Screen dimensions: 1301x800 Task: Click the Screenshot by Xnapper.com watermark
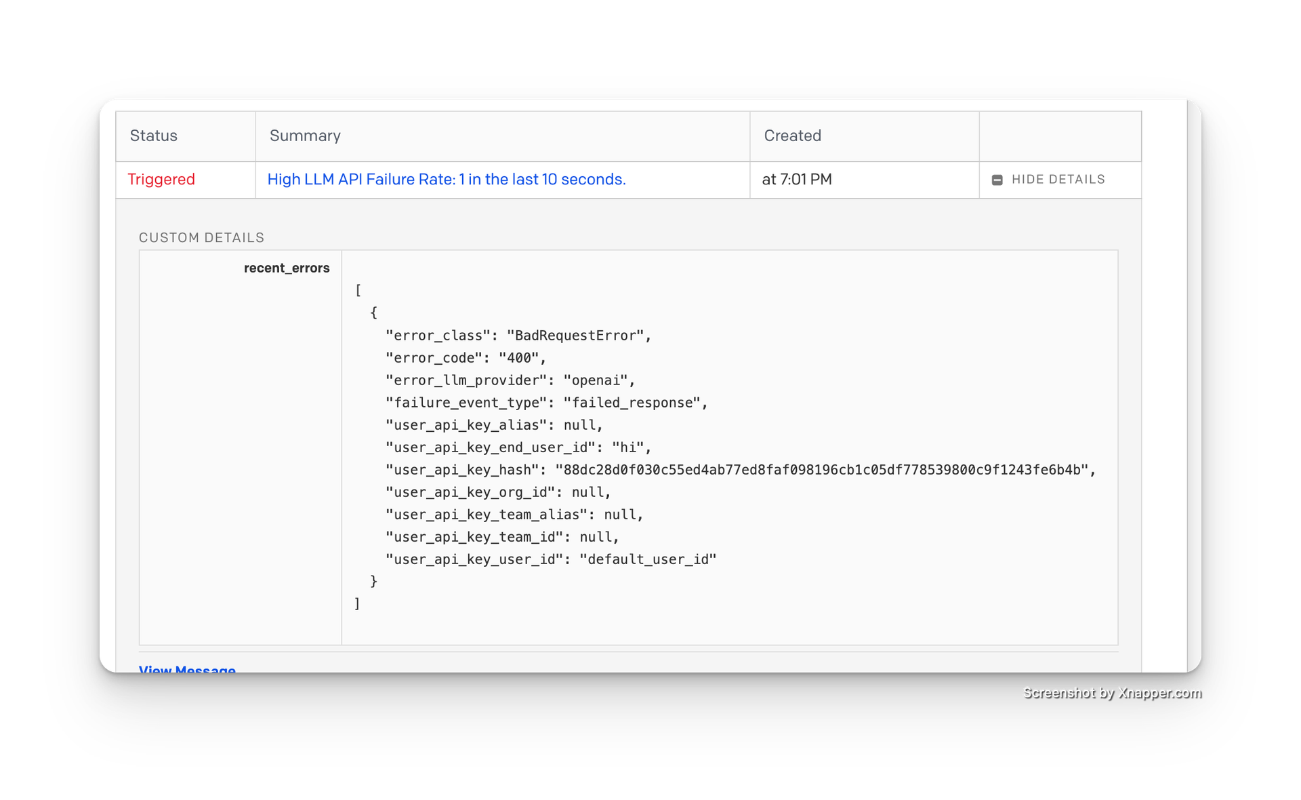[x=1111, y=693]
